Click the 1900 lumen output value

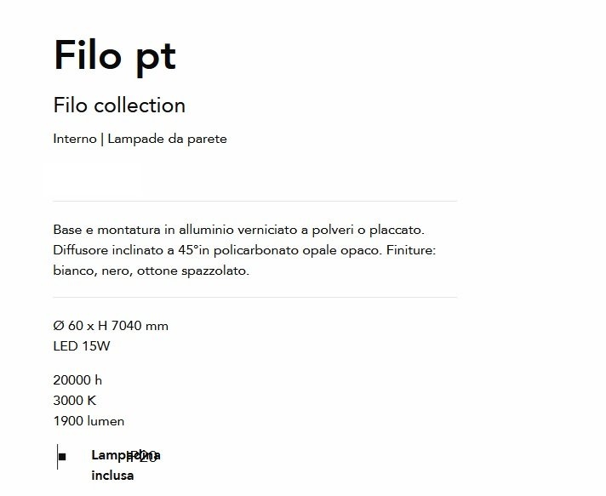(x=89, y=421)
